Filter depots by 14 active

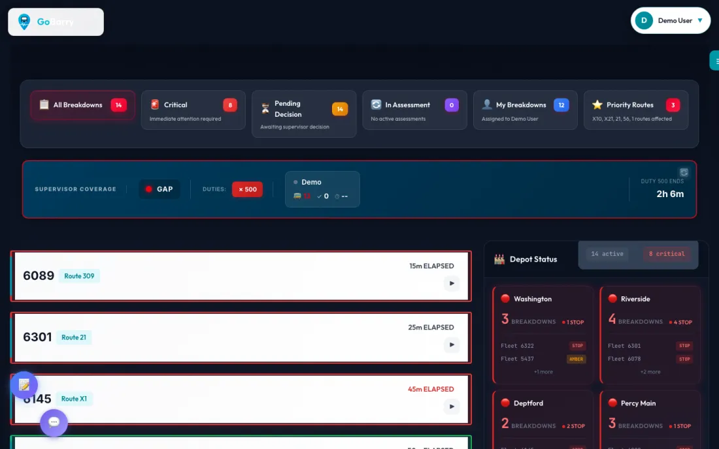click(x=607, y=254)
